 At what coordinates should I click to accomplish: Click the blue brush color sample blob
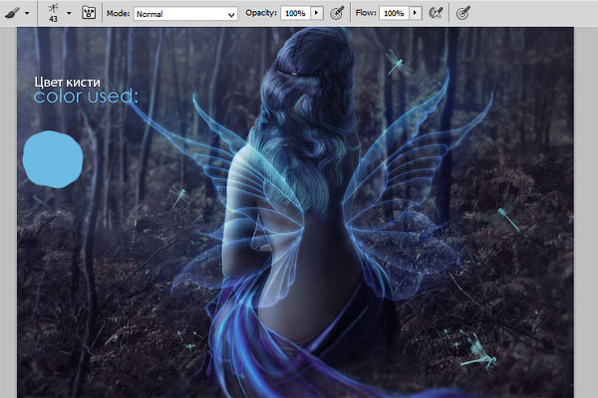(53, 159)
